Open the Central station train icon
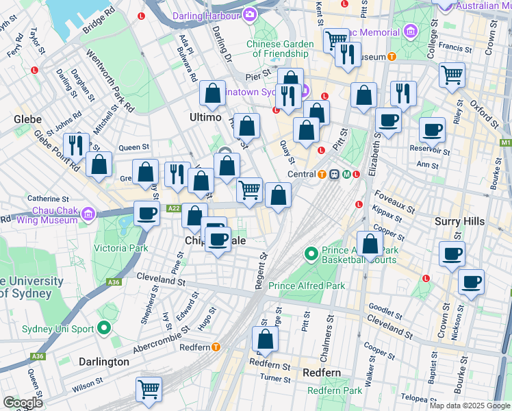This screenshot has height=411, width=512. click(x=334, y=175)
